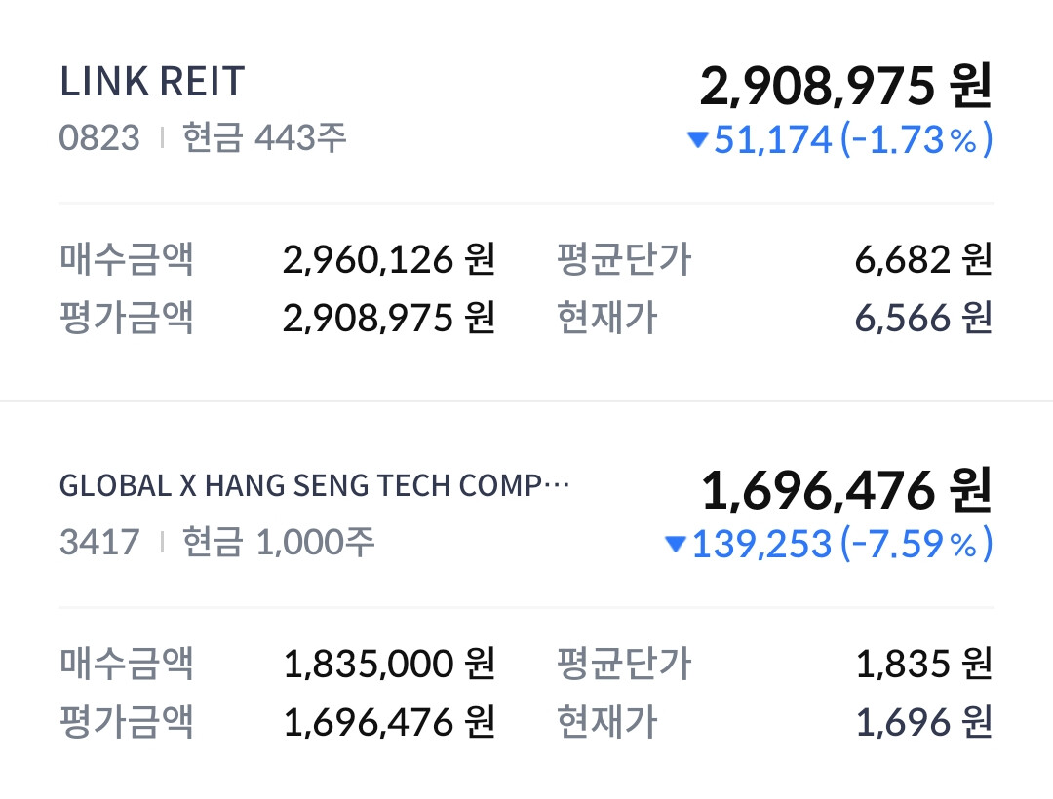Select LINK REIT loss amount 51,174 (-1.73%)
This screenshot has width=1053, height=799.
click(x=852, y=139)
